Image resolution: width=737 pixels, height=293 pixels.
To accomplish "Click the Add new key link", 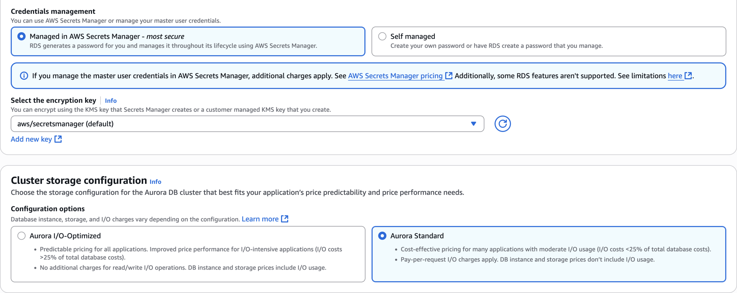I will (x=31, y=139).
